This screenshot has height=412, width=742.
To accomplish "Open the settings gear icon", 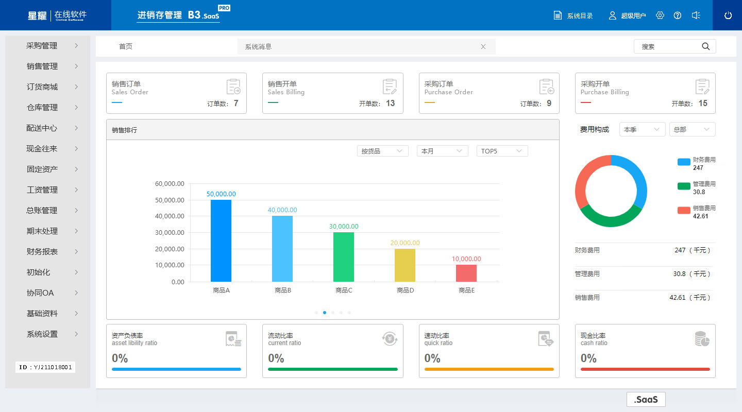I will click(660, 15).
